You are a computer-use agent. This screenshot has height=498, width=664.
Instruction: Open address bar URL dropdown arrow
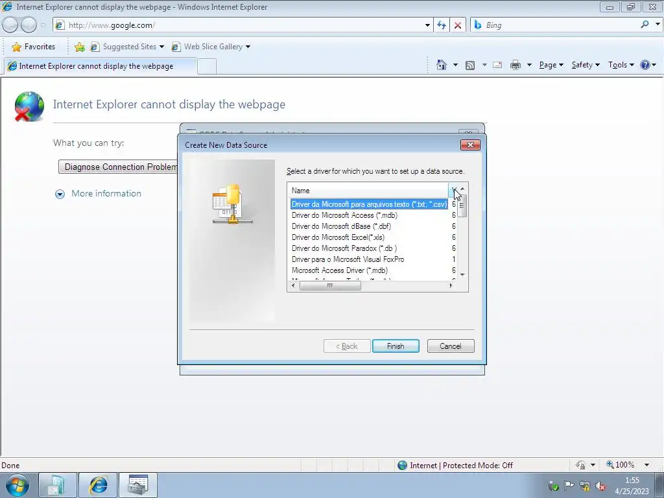tap(427, 25)
